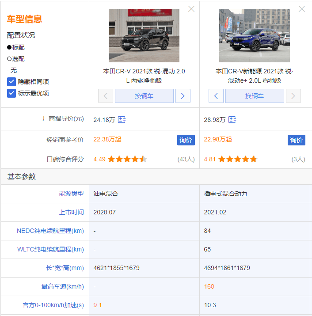Open 本田CR-V 2021款 锐·混动 2.0L 两驱净驰版 title
This screenshot has height=316, width=312.
(x=144, y=76)
